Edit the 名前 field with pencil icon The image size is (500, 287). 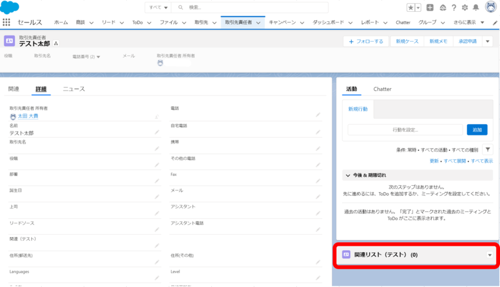click(157, 132)
